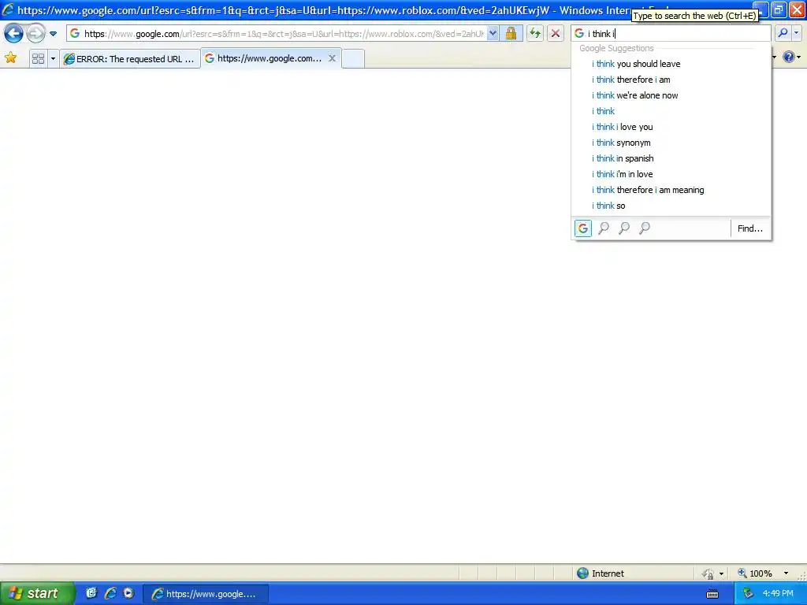807x605 pixels.
Task: Choose the suggestion 'i think therefore i am'
Action: 671,80
